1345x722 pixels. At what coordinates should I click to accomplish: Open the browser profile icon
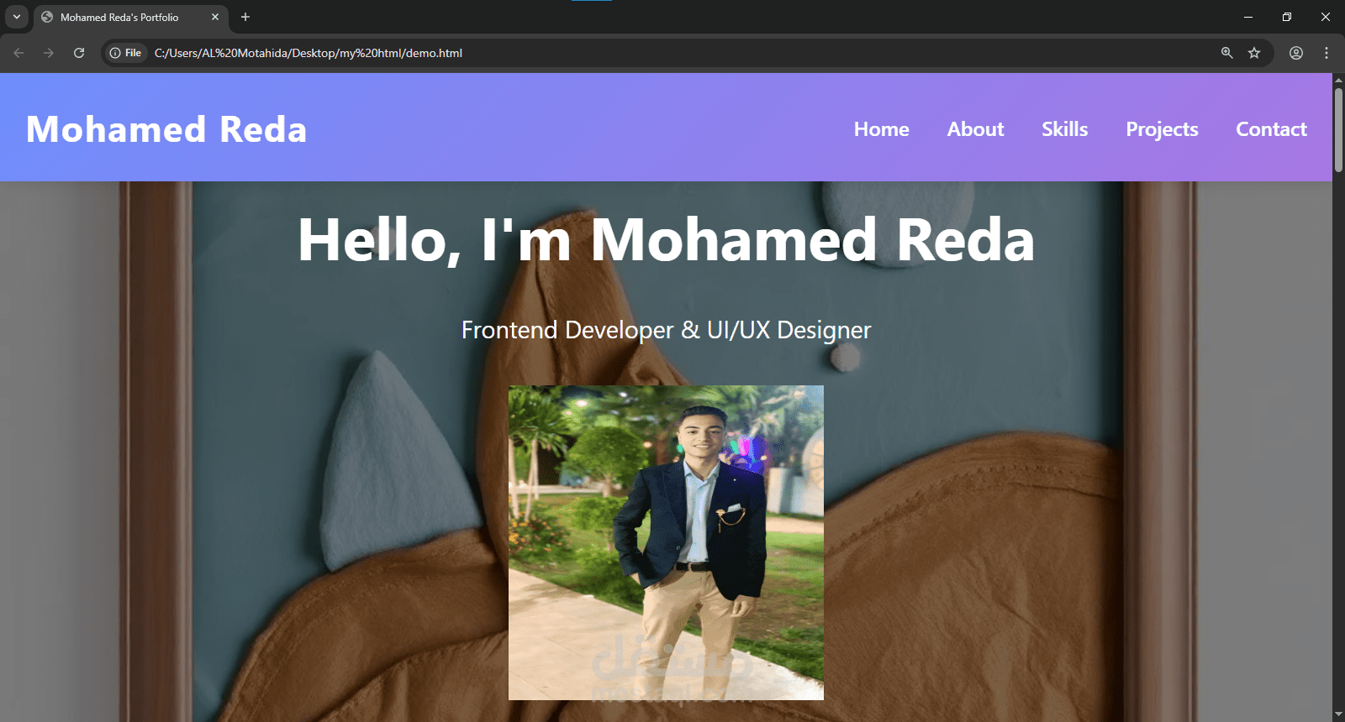click(1296, 53)
